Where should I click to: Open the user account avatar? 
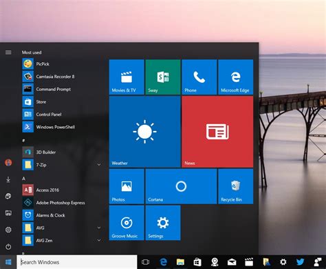click(8, 163)
